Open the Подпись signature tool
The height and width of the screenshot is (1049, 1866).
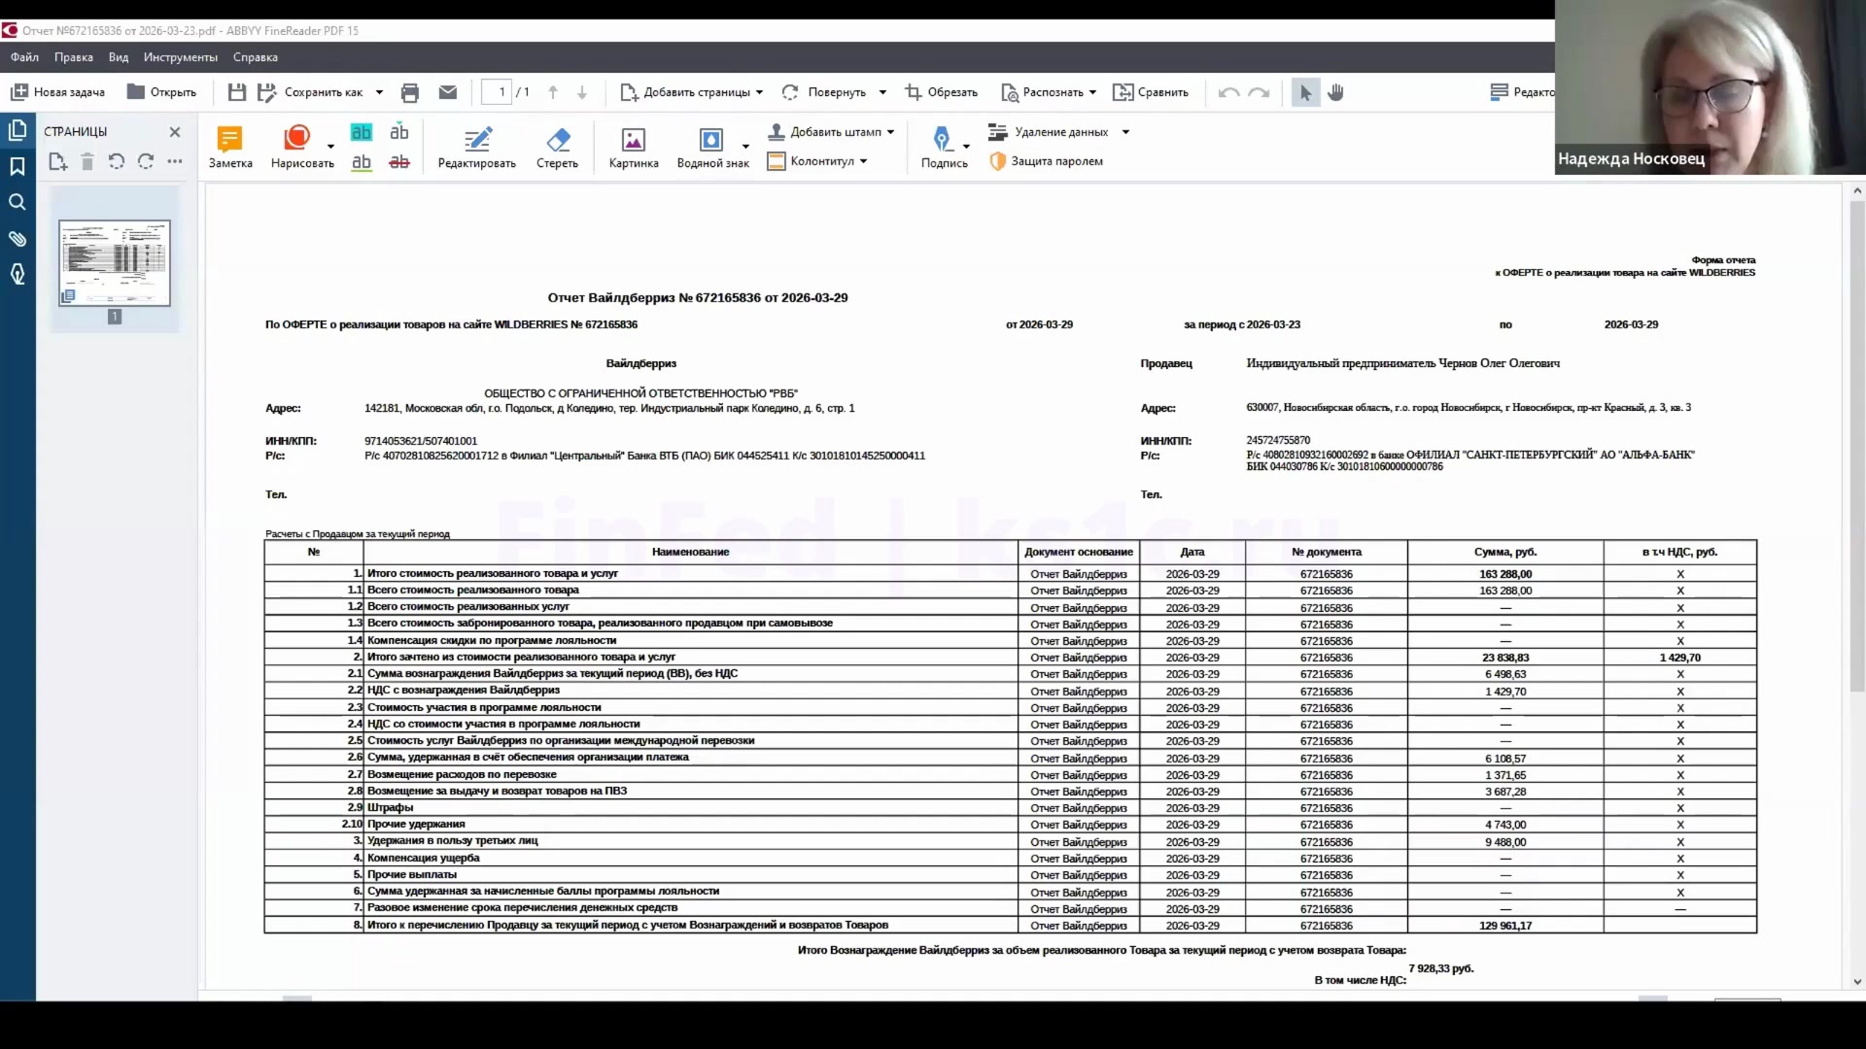click(x=944, y=148)
